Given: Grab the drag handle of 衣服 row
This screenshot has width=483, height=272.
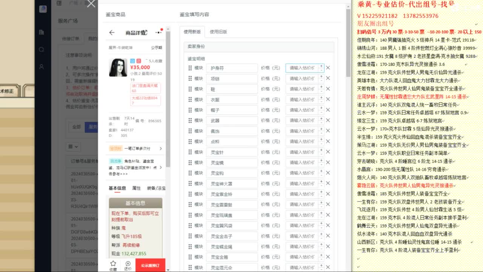Looking at the screenshot, I should (190, 100).
